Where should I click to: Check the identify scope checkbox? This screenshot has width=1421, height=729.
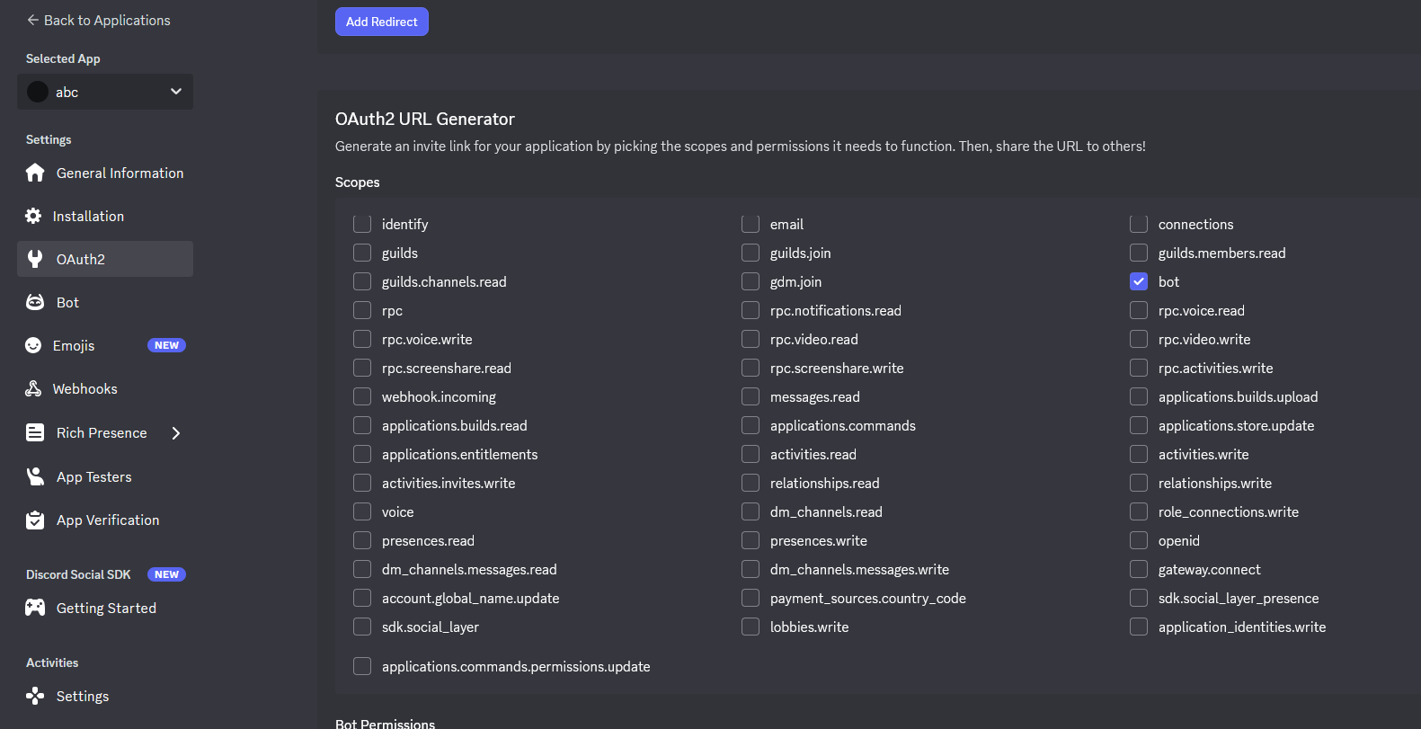tap(362, 224)
